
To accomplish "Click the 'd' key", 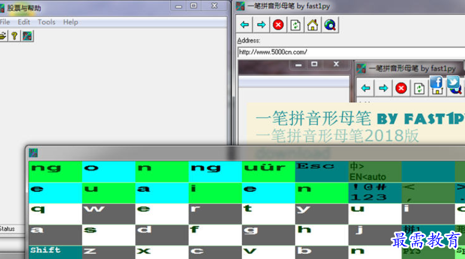I will tap(162, 235).
